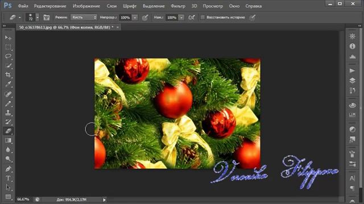Expand the toolbox to two columns
The height and width of the screenshot is (204, 364).
pos(4,25)
